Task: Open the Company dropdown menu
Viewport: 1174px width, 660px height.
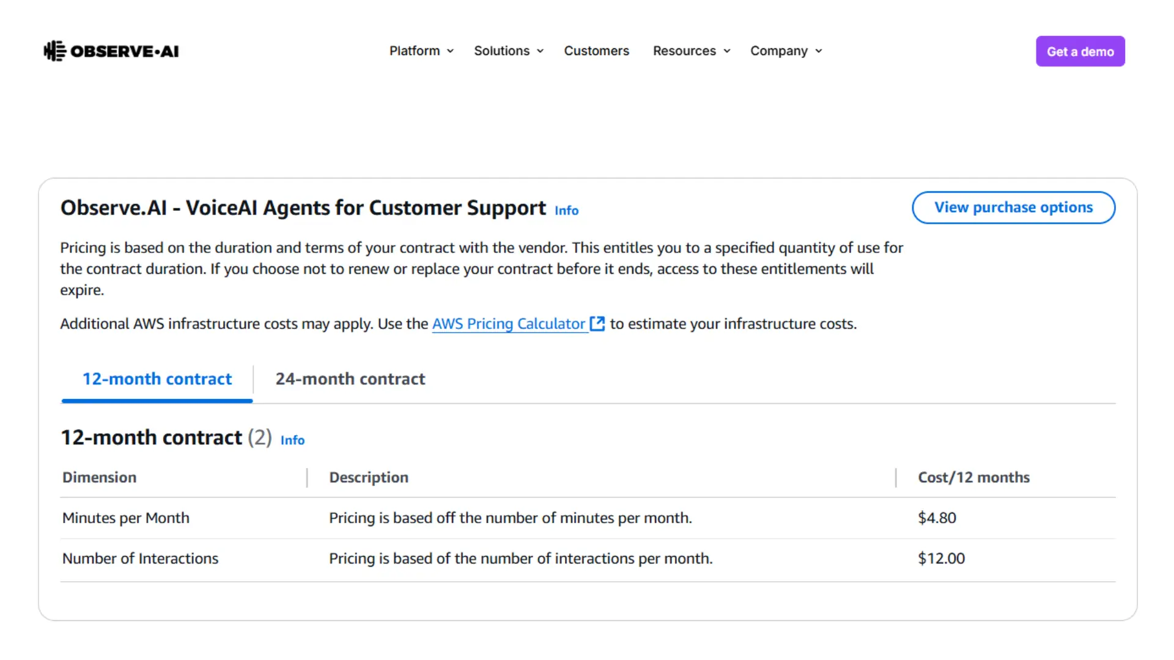Action: [786, 51]
